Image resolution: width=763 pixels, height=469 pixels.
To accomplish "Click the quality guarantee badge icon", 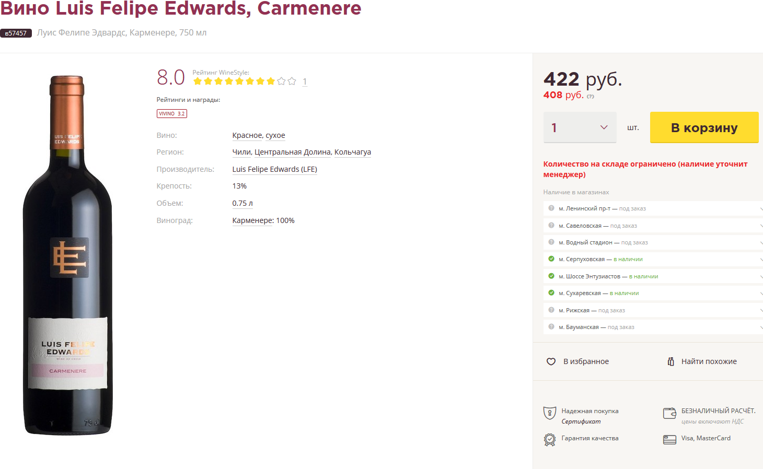I will 550,439.
